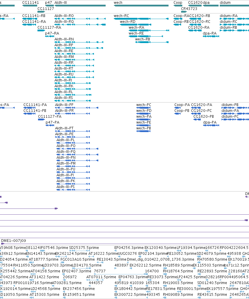Open transcript wech-RD

[128, 22]
